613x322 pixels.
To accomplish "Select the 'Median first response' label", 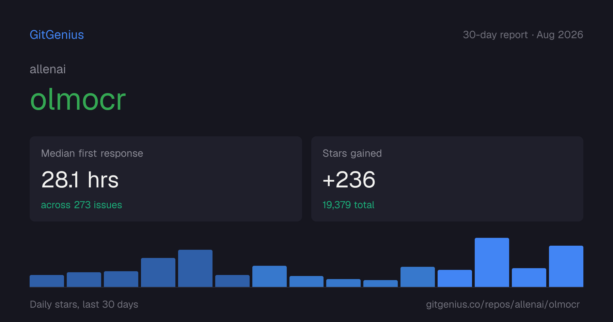I will [92, 153].
